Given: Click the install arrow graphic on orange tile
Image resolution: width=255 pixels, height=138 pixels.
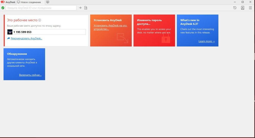Looking at the screenshot, I should pos(122,38).
